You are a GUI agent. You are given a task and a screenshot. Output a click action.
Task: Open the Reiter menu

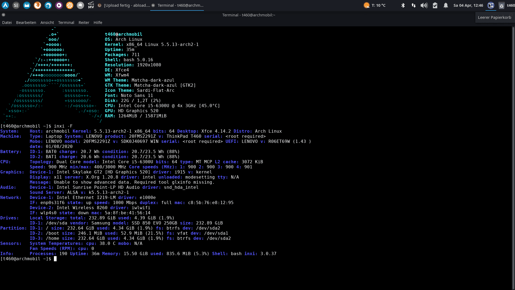(x=84, y=23)
